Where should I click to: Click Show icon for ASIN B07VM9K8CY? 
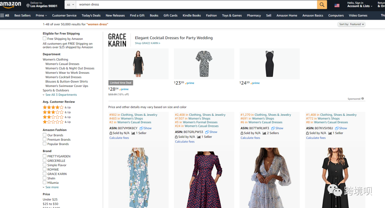point(142,128)
